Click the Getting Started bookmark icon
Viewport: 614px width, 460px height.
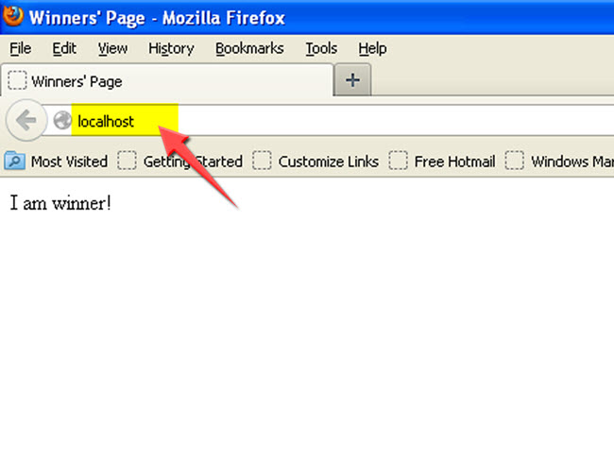click(x=127, y=161)
